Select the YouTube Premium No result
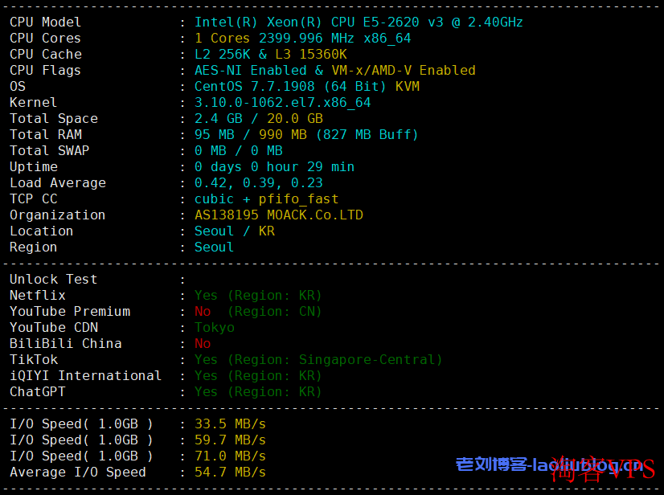 pos(203,312)
